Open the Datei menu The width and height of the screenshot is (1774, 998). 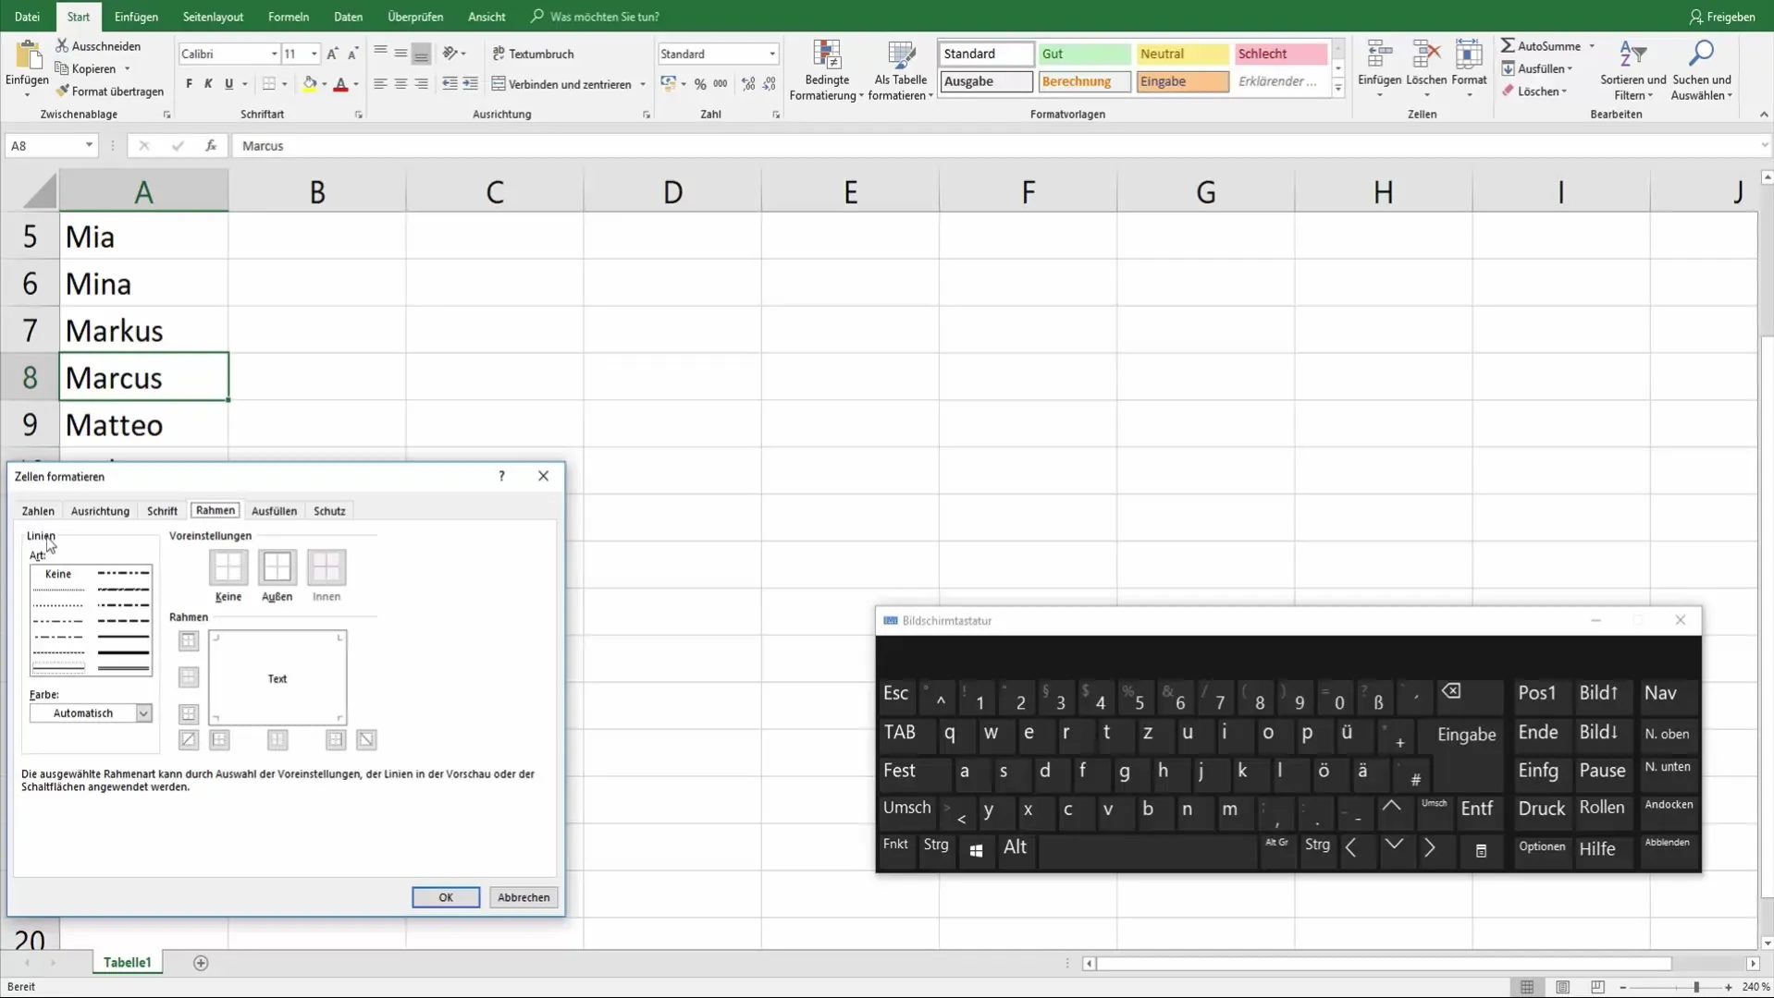pos(27,17)
